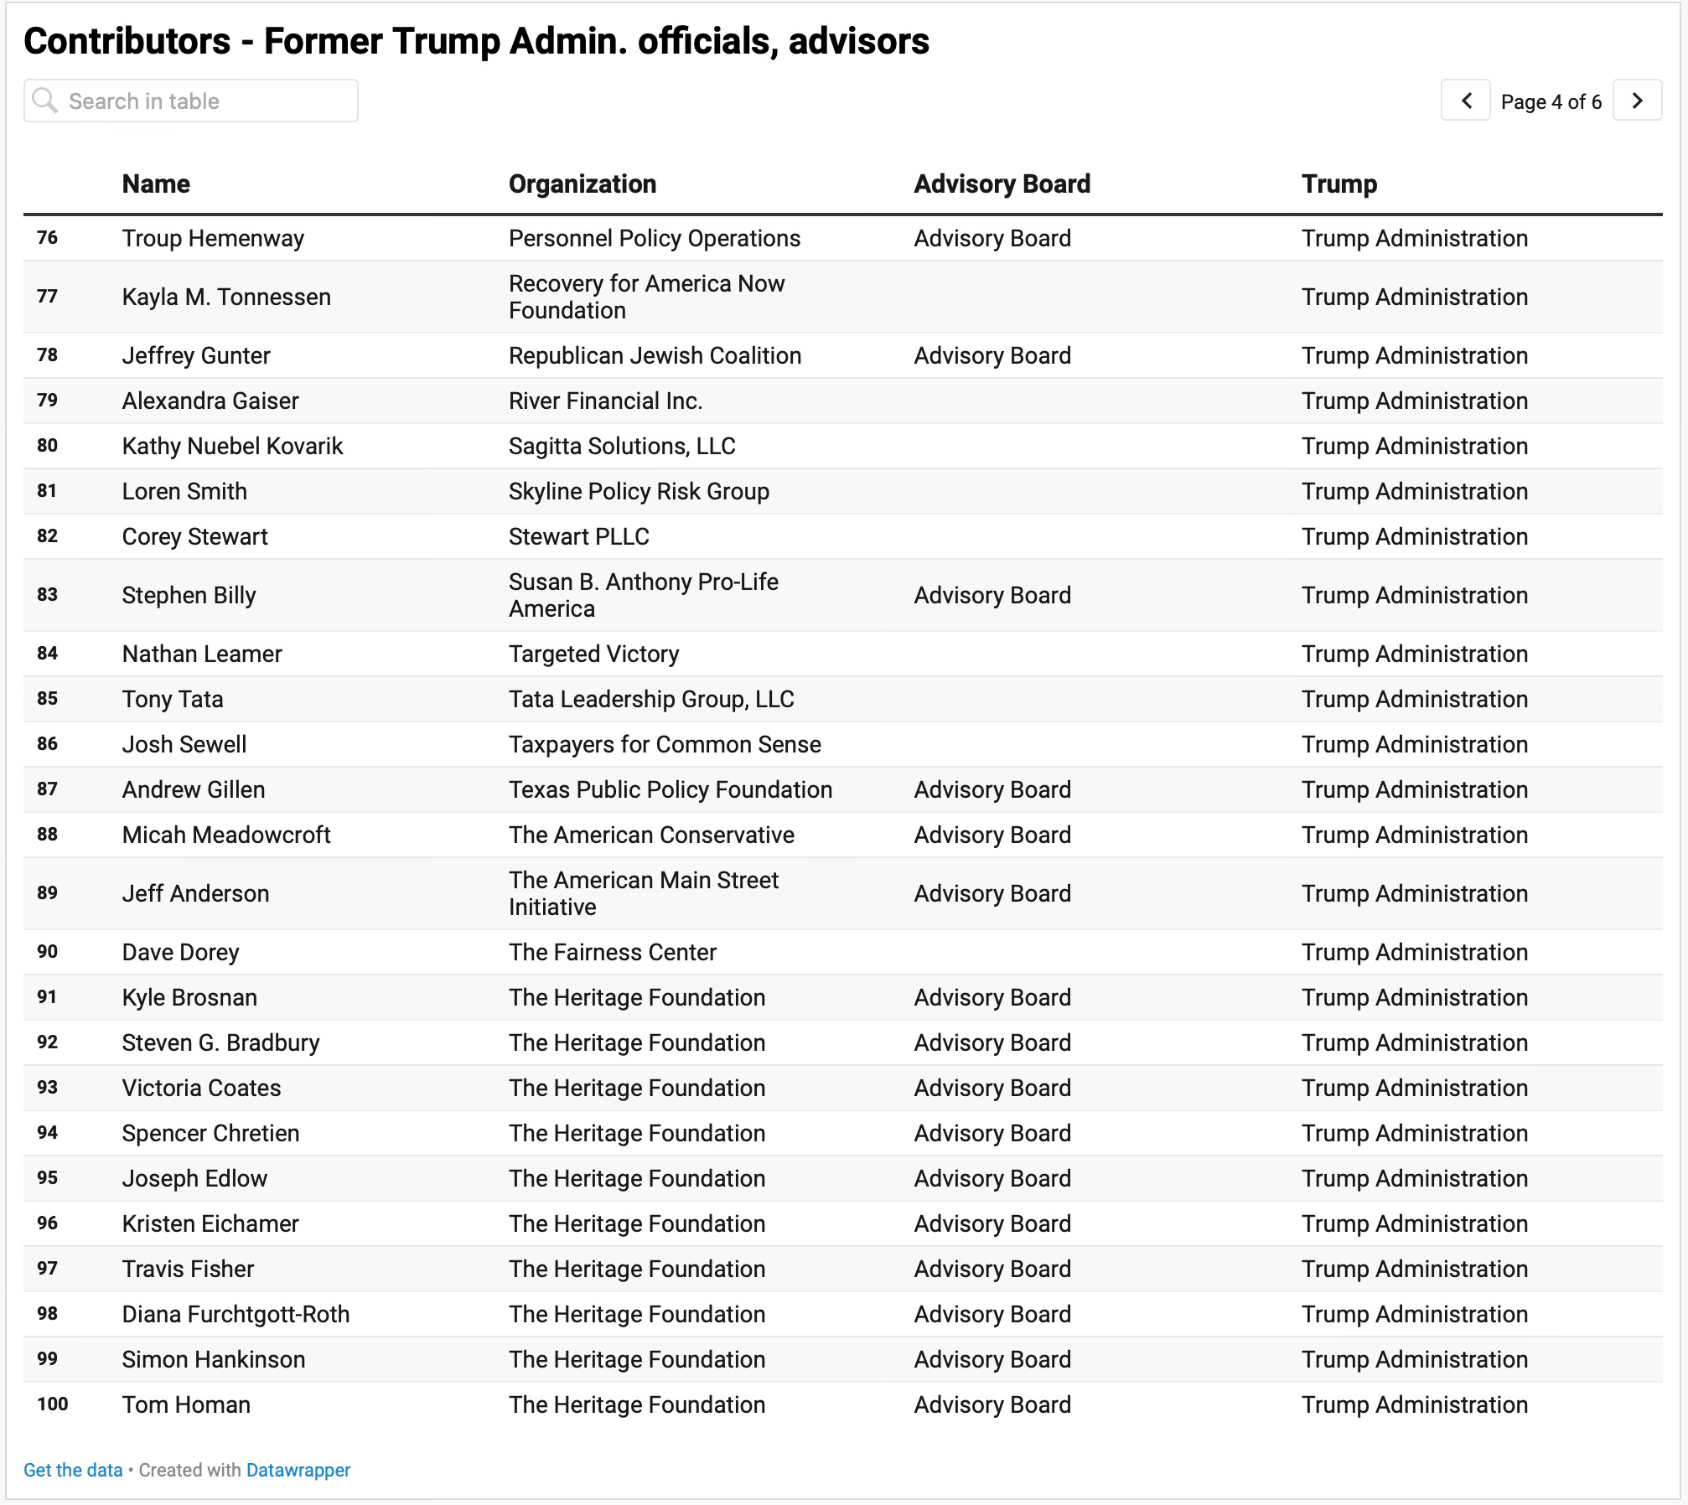Select the name Troup Hemenway
This screenshot has height=1505, width=1688.
[x=213, y=238]
